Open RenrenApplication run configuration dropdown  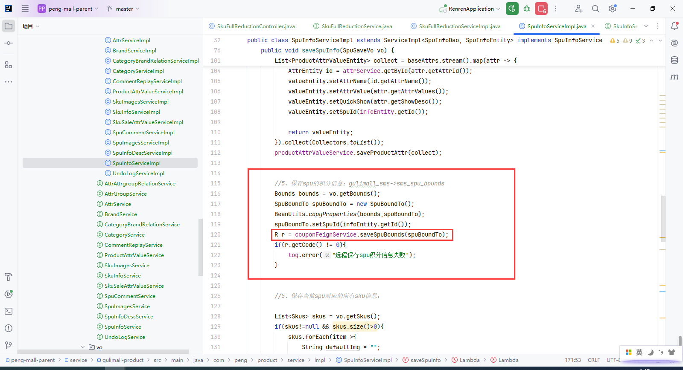click(x=469, y=9)
